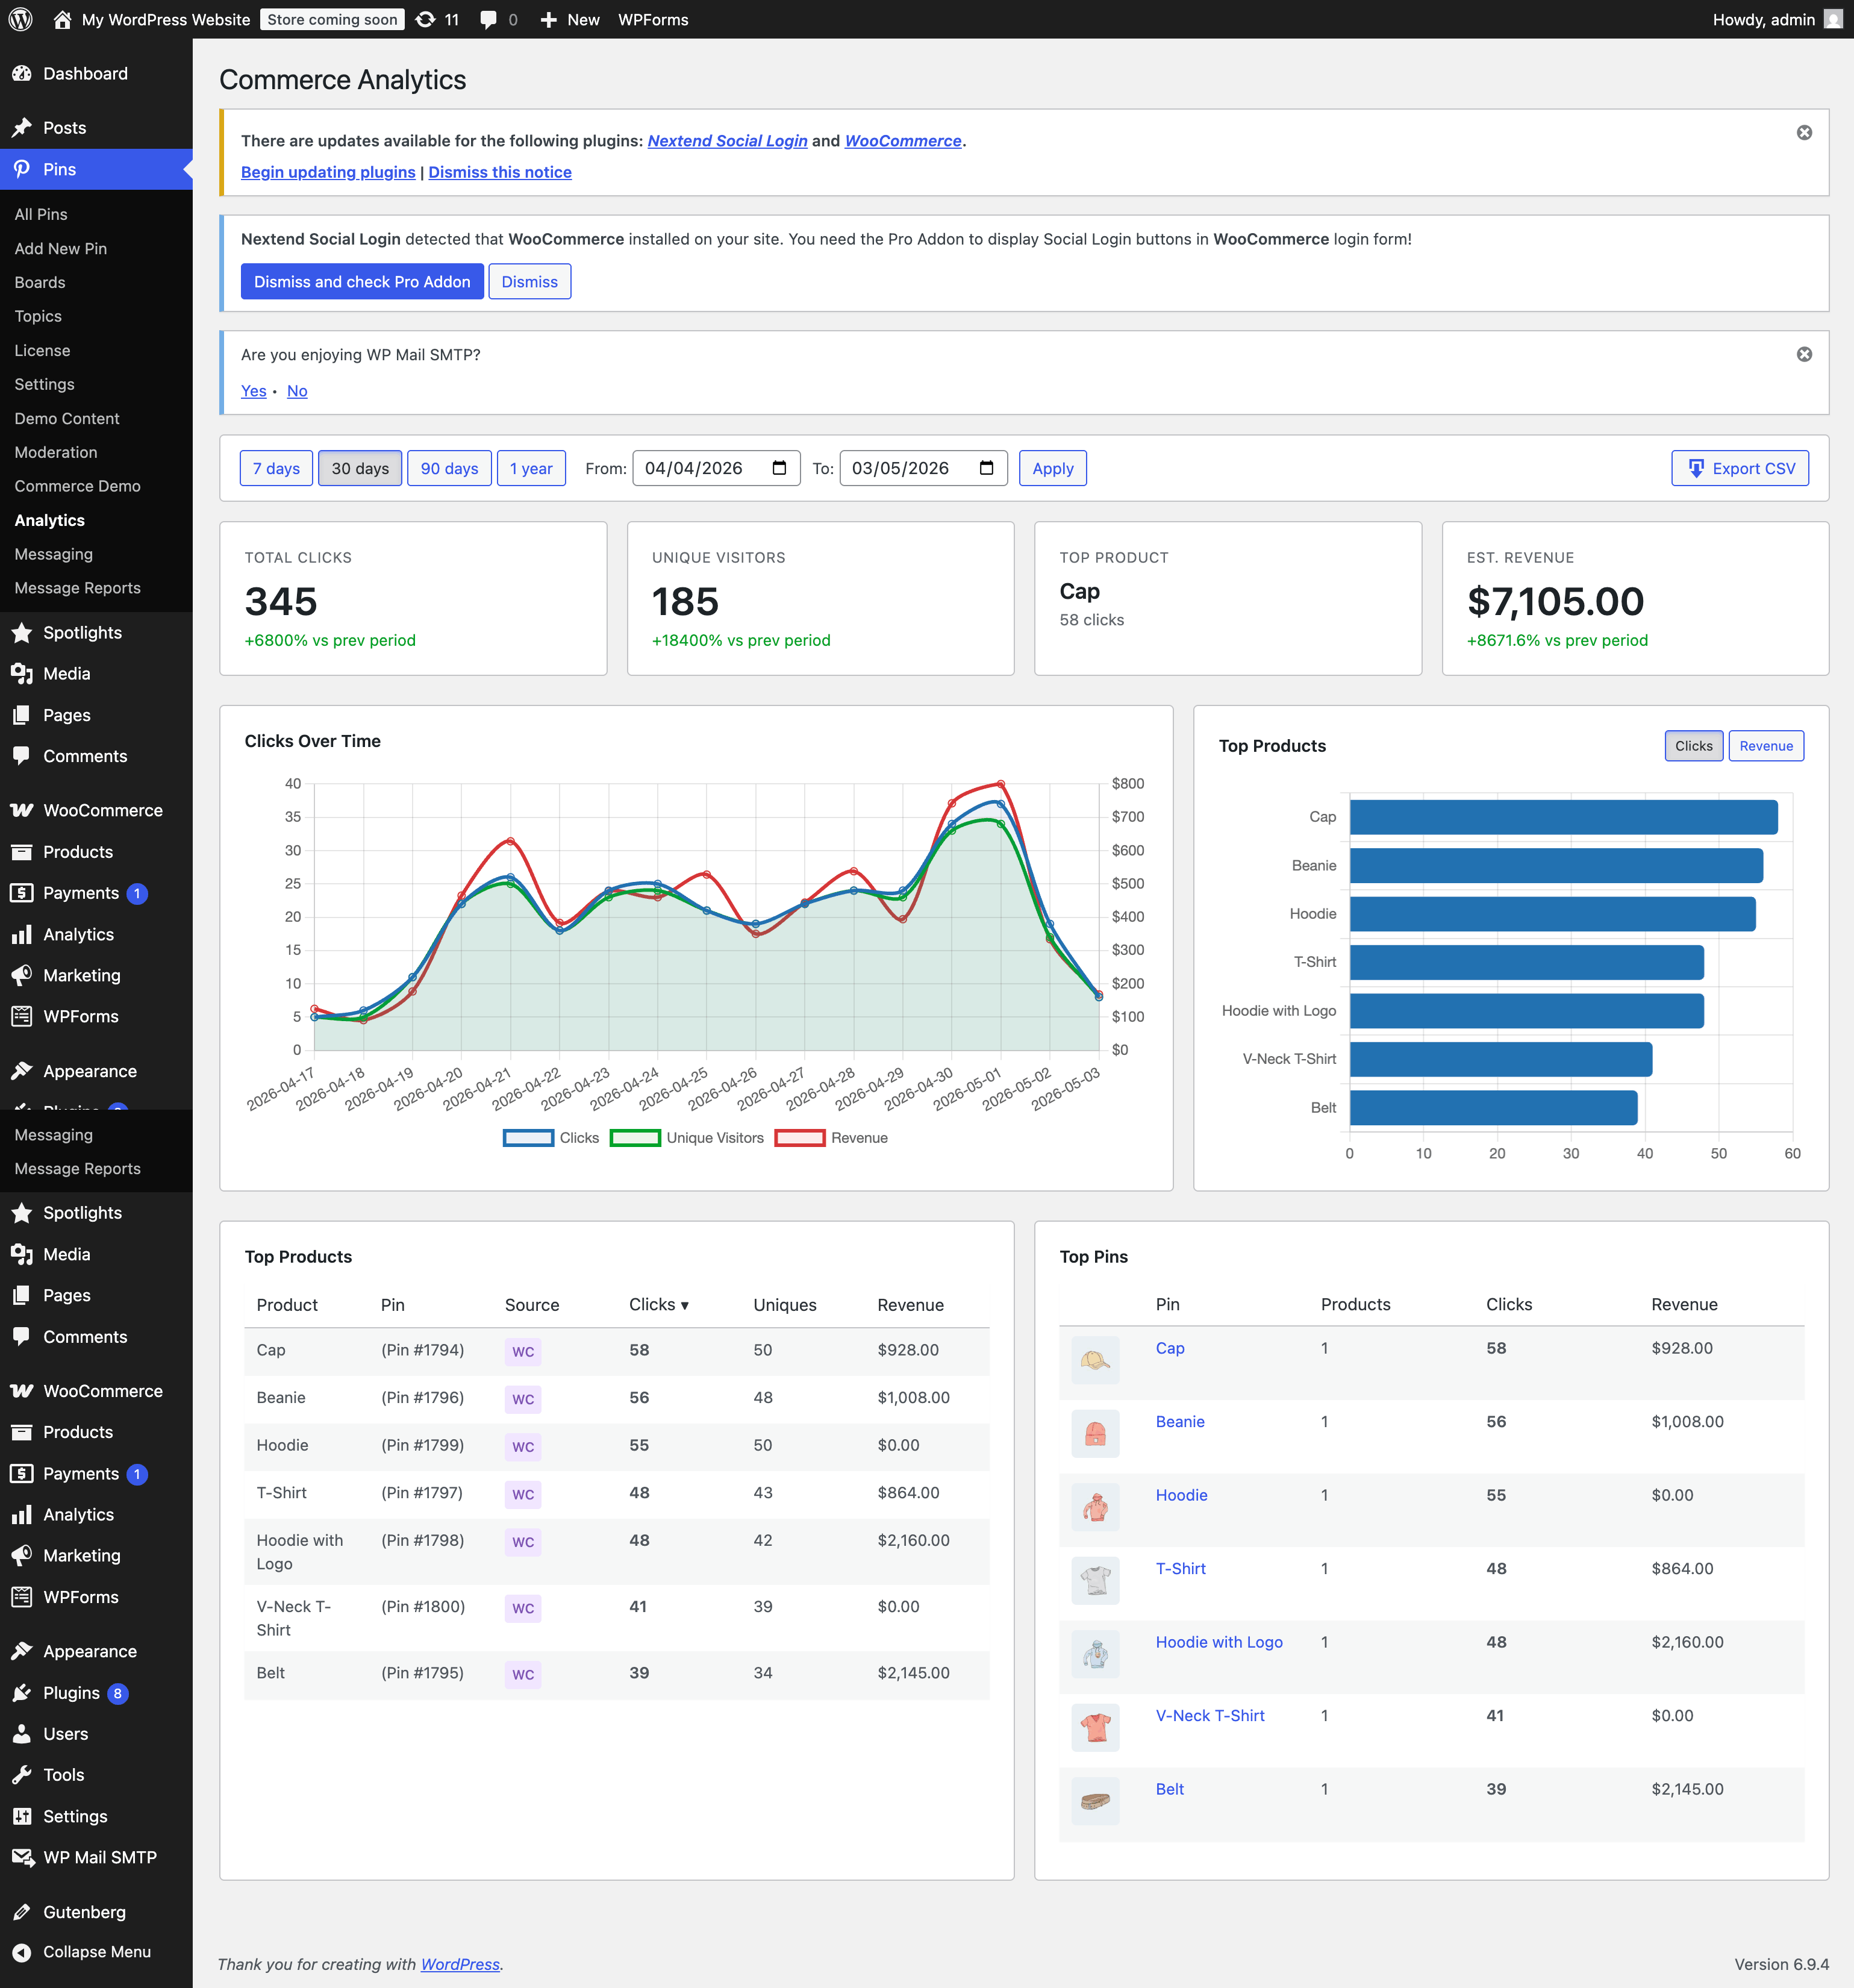The width and height of the screenshot is (1854, 1988).
Task: Open Add New Pin submenu item
Action: pyautogui.click(x=61, y=248)
